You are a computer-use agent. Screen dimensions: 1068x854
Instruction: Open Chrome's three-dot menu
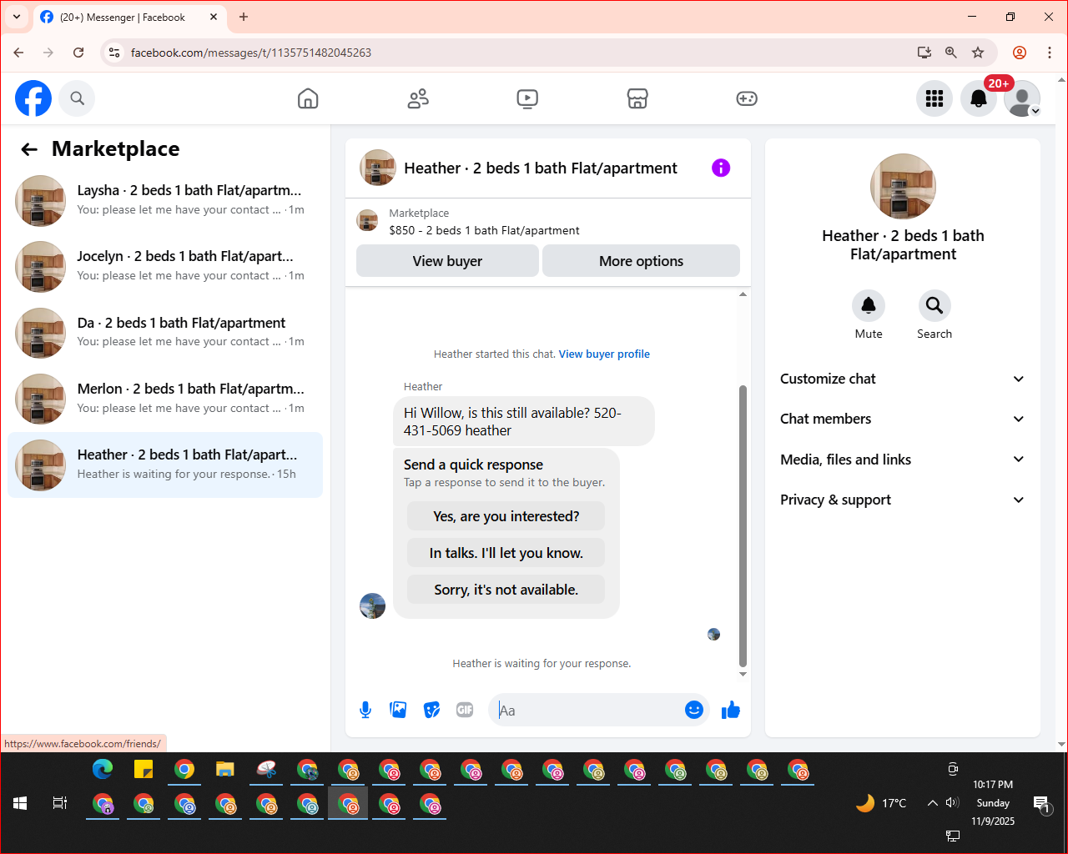pyautogui.click(x=1050, y=53)
